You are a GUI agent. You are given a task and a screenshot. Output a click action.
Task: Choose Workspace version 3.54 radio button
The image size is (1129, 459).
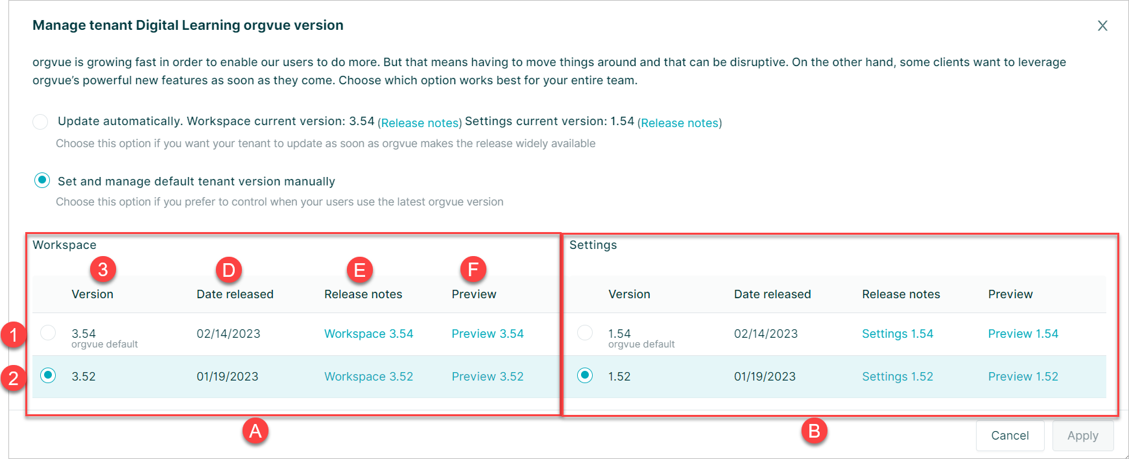pyautogui.click(x=48, y=333)
